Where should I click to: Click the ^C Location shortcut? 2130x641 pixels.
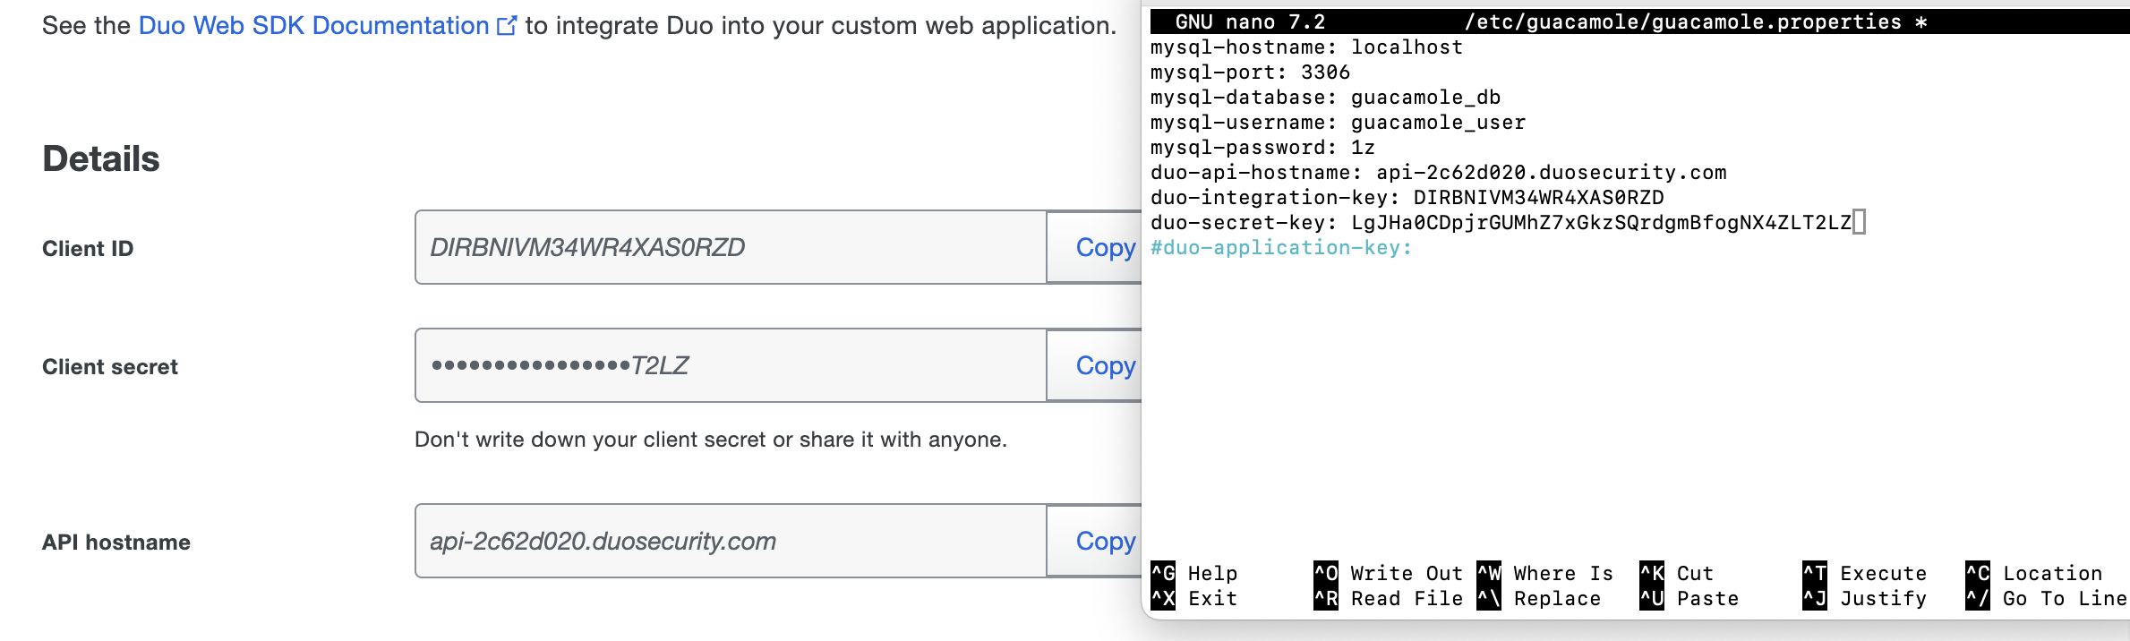coord(2033,573)
